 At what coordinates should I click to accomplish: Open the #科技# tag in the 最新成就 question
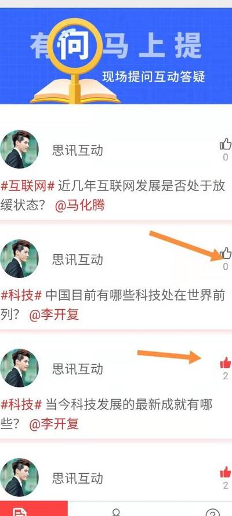21,405
